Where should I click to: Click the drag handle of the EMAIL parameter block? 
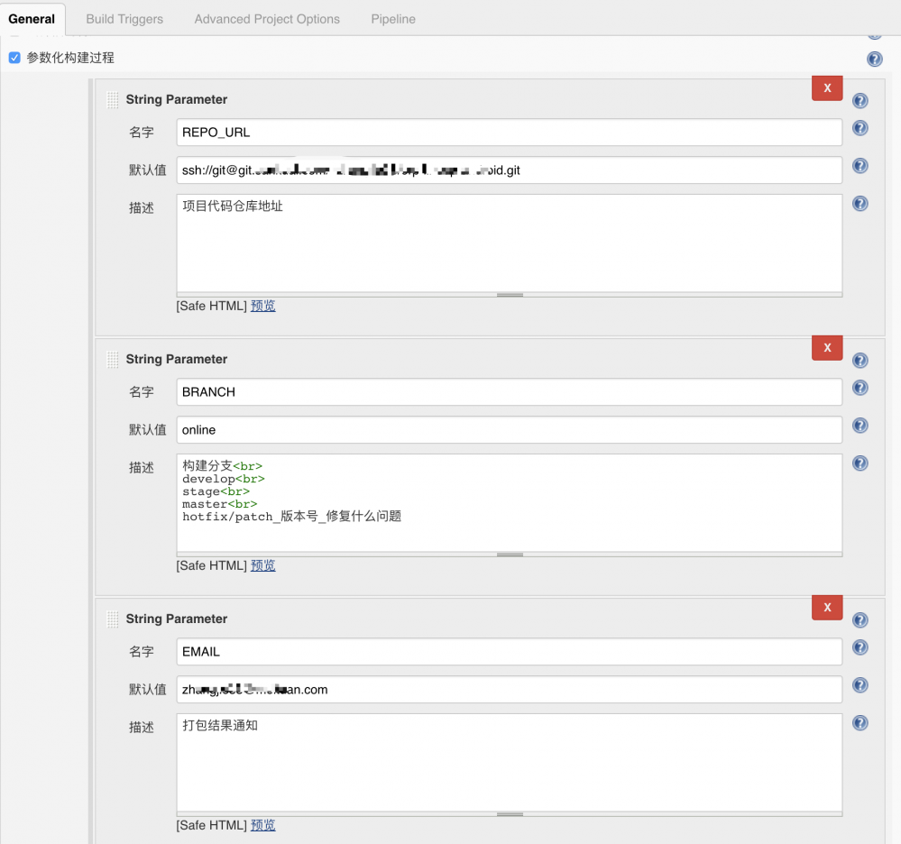[x=112, y=619]
